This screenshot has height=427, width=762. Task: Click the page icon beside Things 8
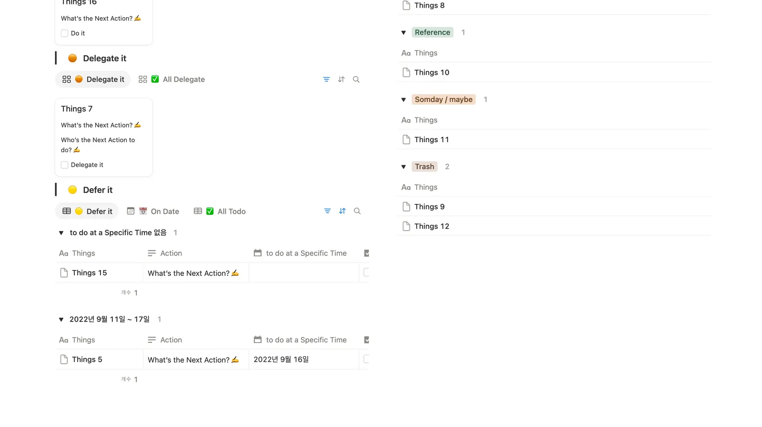tap(406, 5)
